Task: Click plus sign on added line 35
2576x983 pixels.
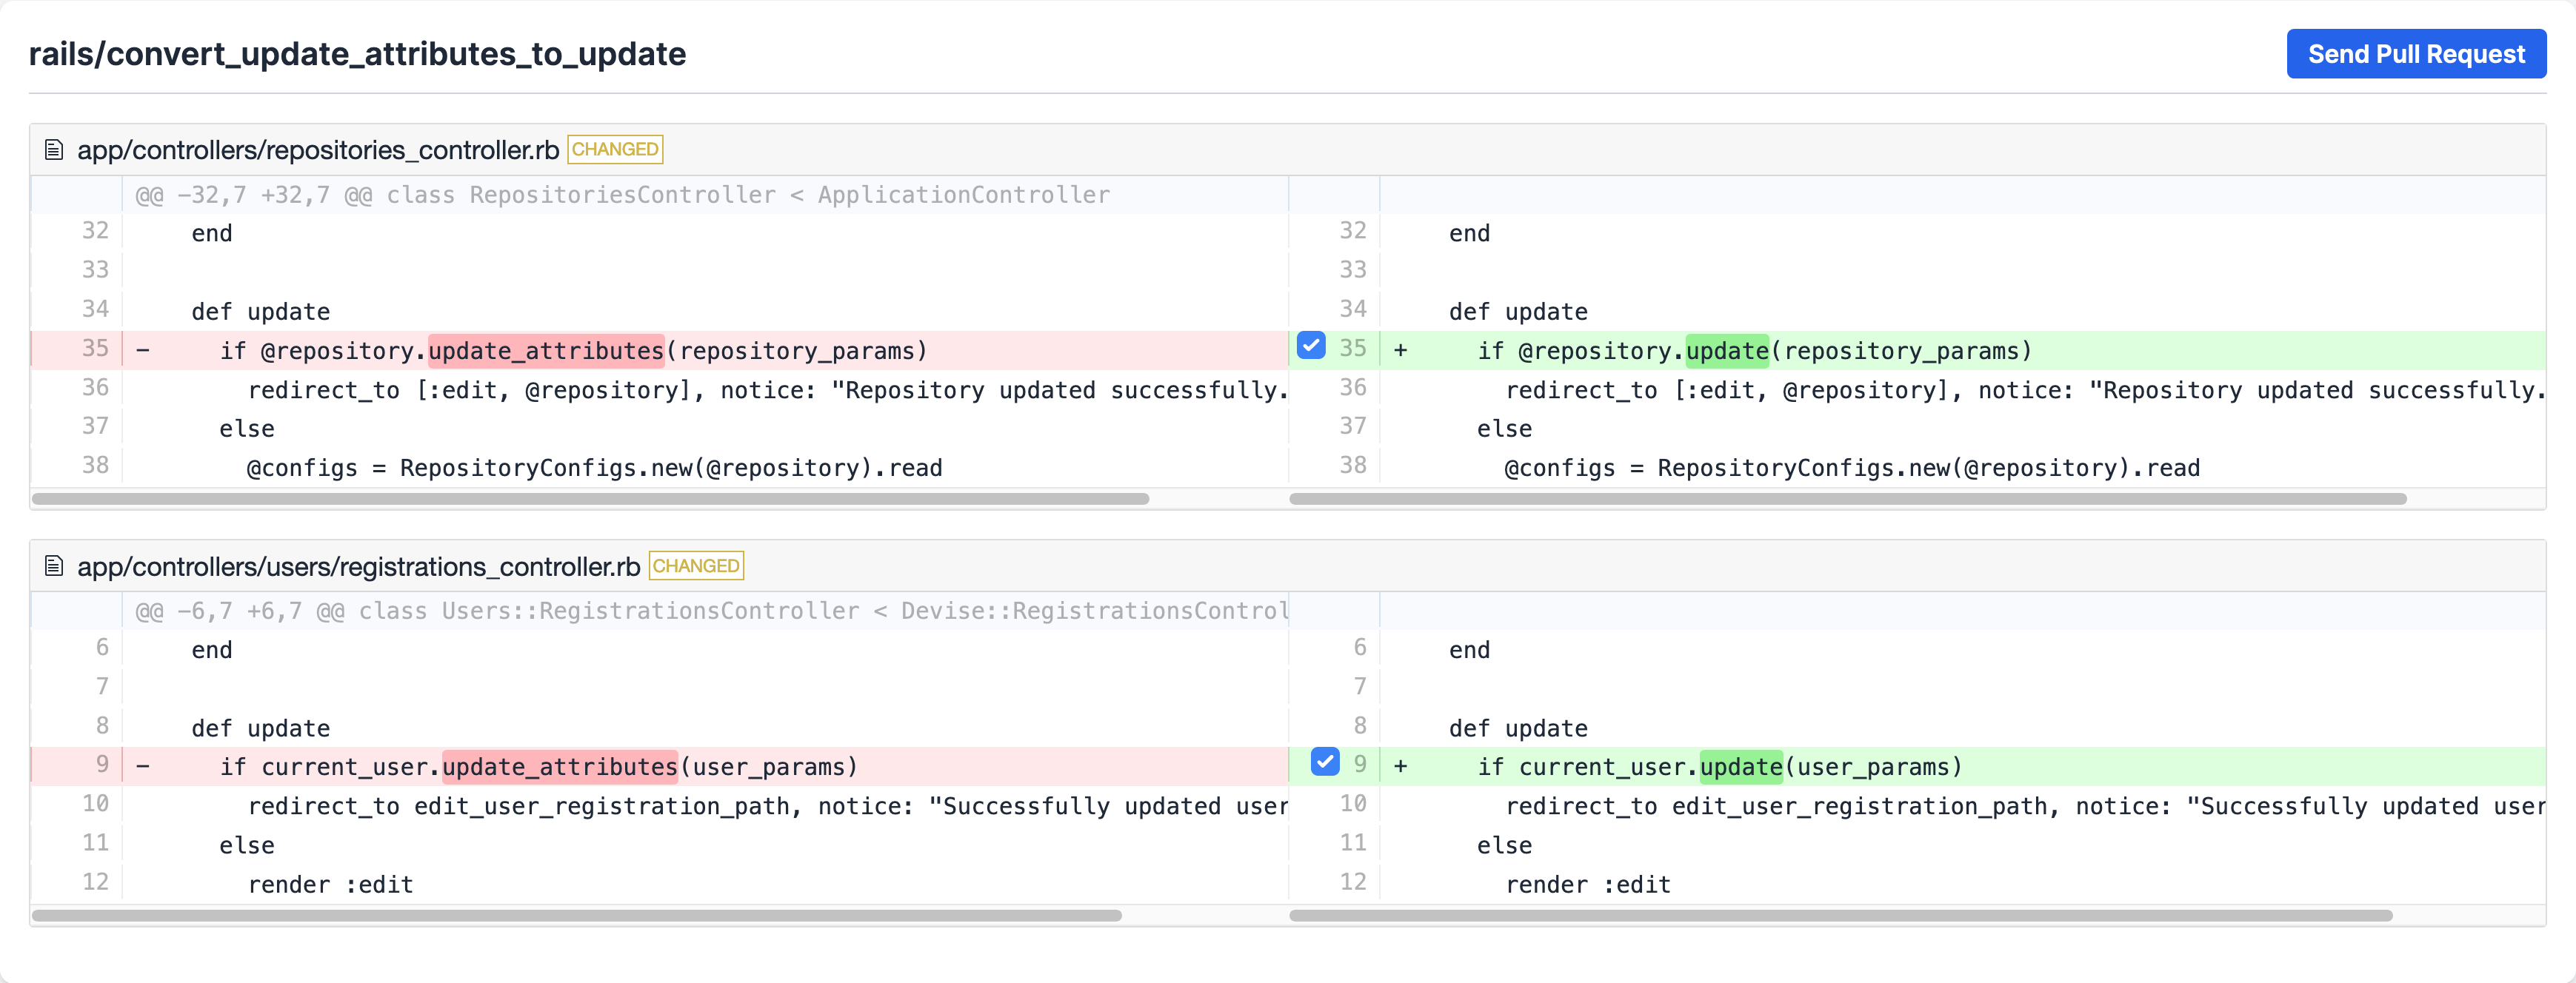Action: 1400,351
